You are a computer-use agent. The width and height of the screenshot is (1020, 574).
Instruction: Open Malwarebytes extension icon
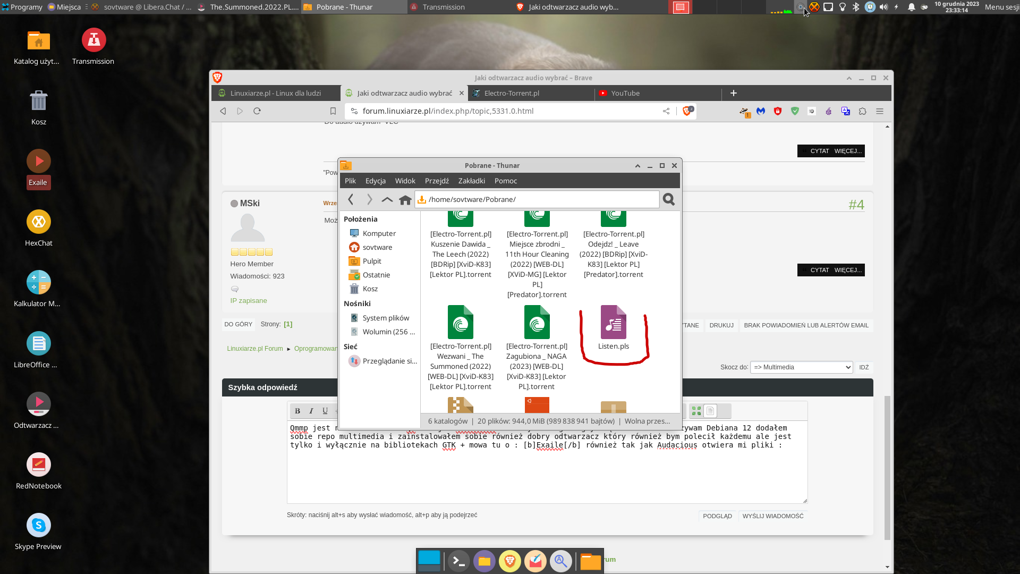coord(761,111)
